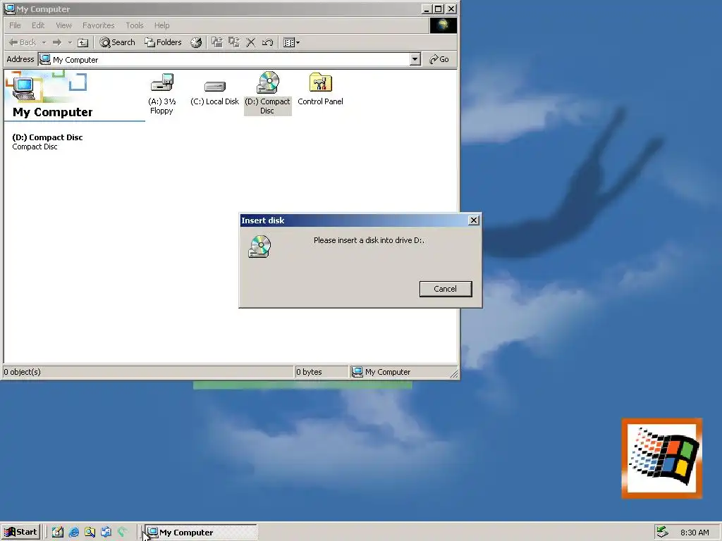This screenshot has width=722, height=541.
Task: Click Show Desktop quick launch icon
Action: (x=58, y=533)
